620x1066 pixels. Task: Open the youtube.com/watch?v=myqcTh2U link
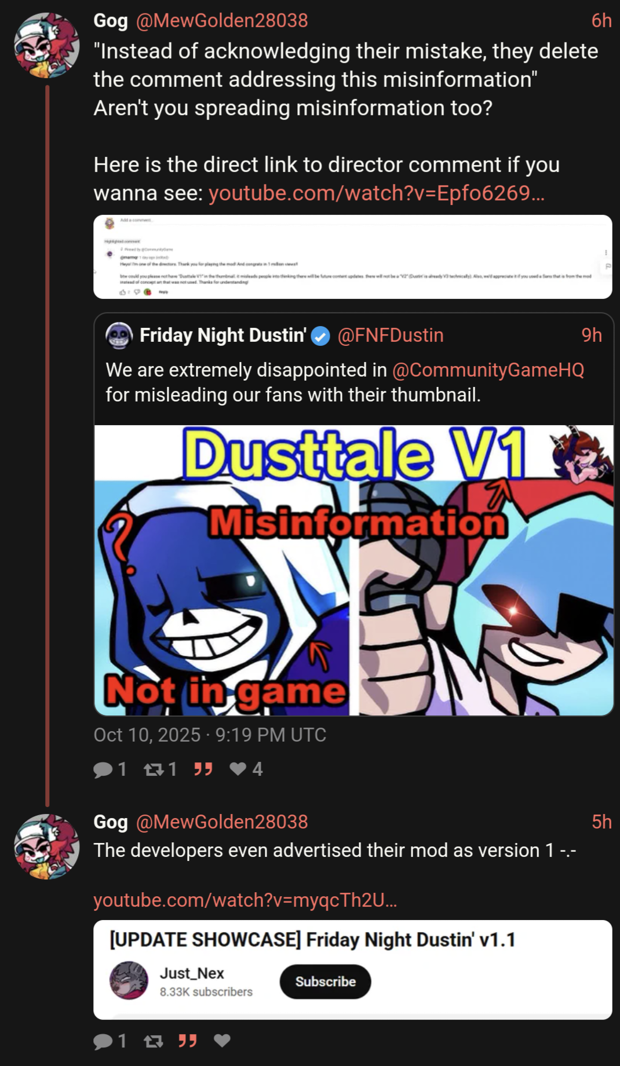coord(245,900)
